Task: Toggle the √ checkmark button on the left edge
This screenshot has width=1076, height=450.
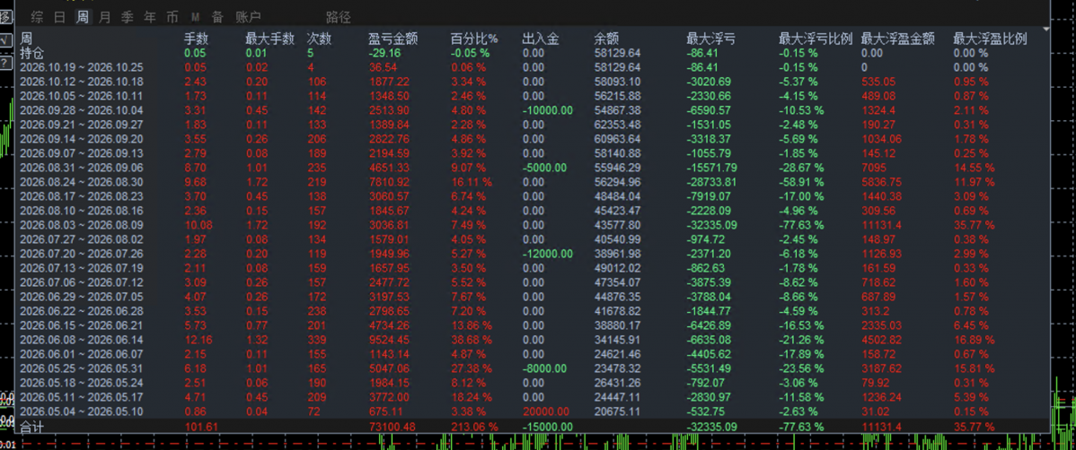Action: click(4, 39)
